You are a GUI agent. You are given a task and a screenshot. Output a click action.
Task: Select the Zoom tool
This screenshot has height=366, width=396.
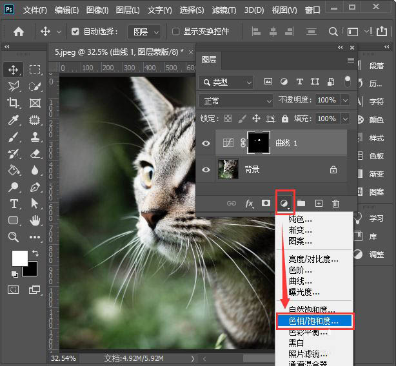tap(14, 237)
